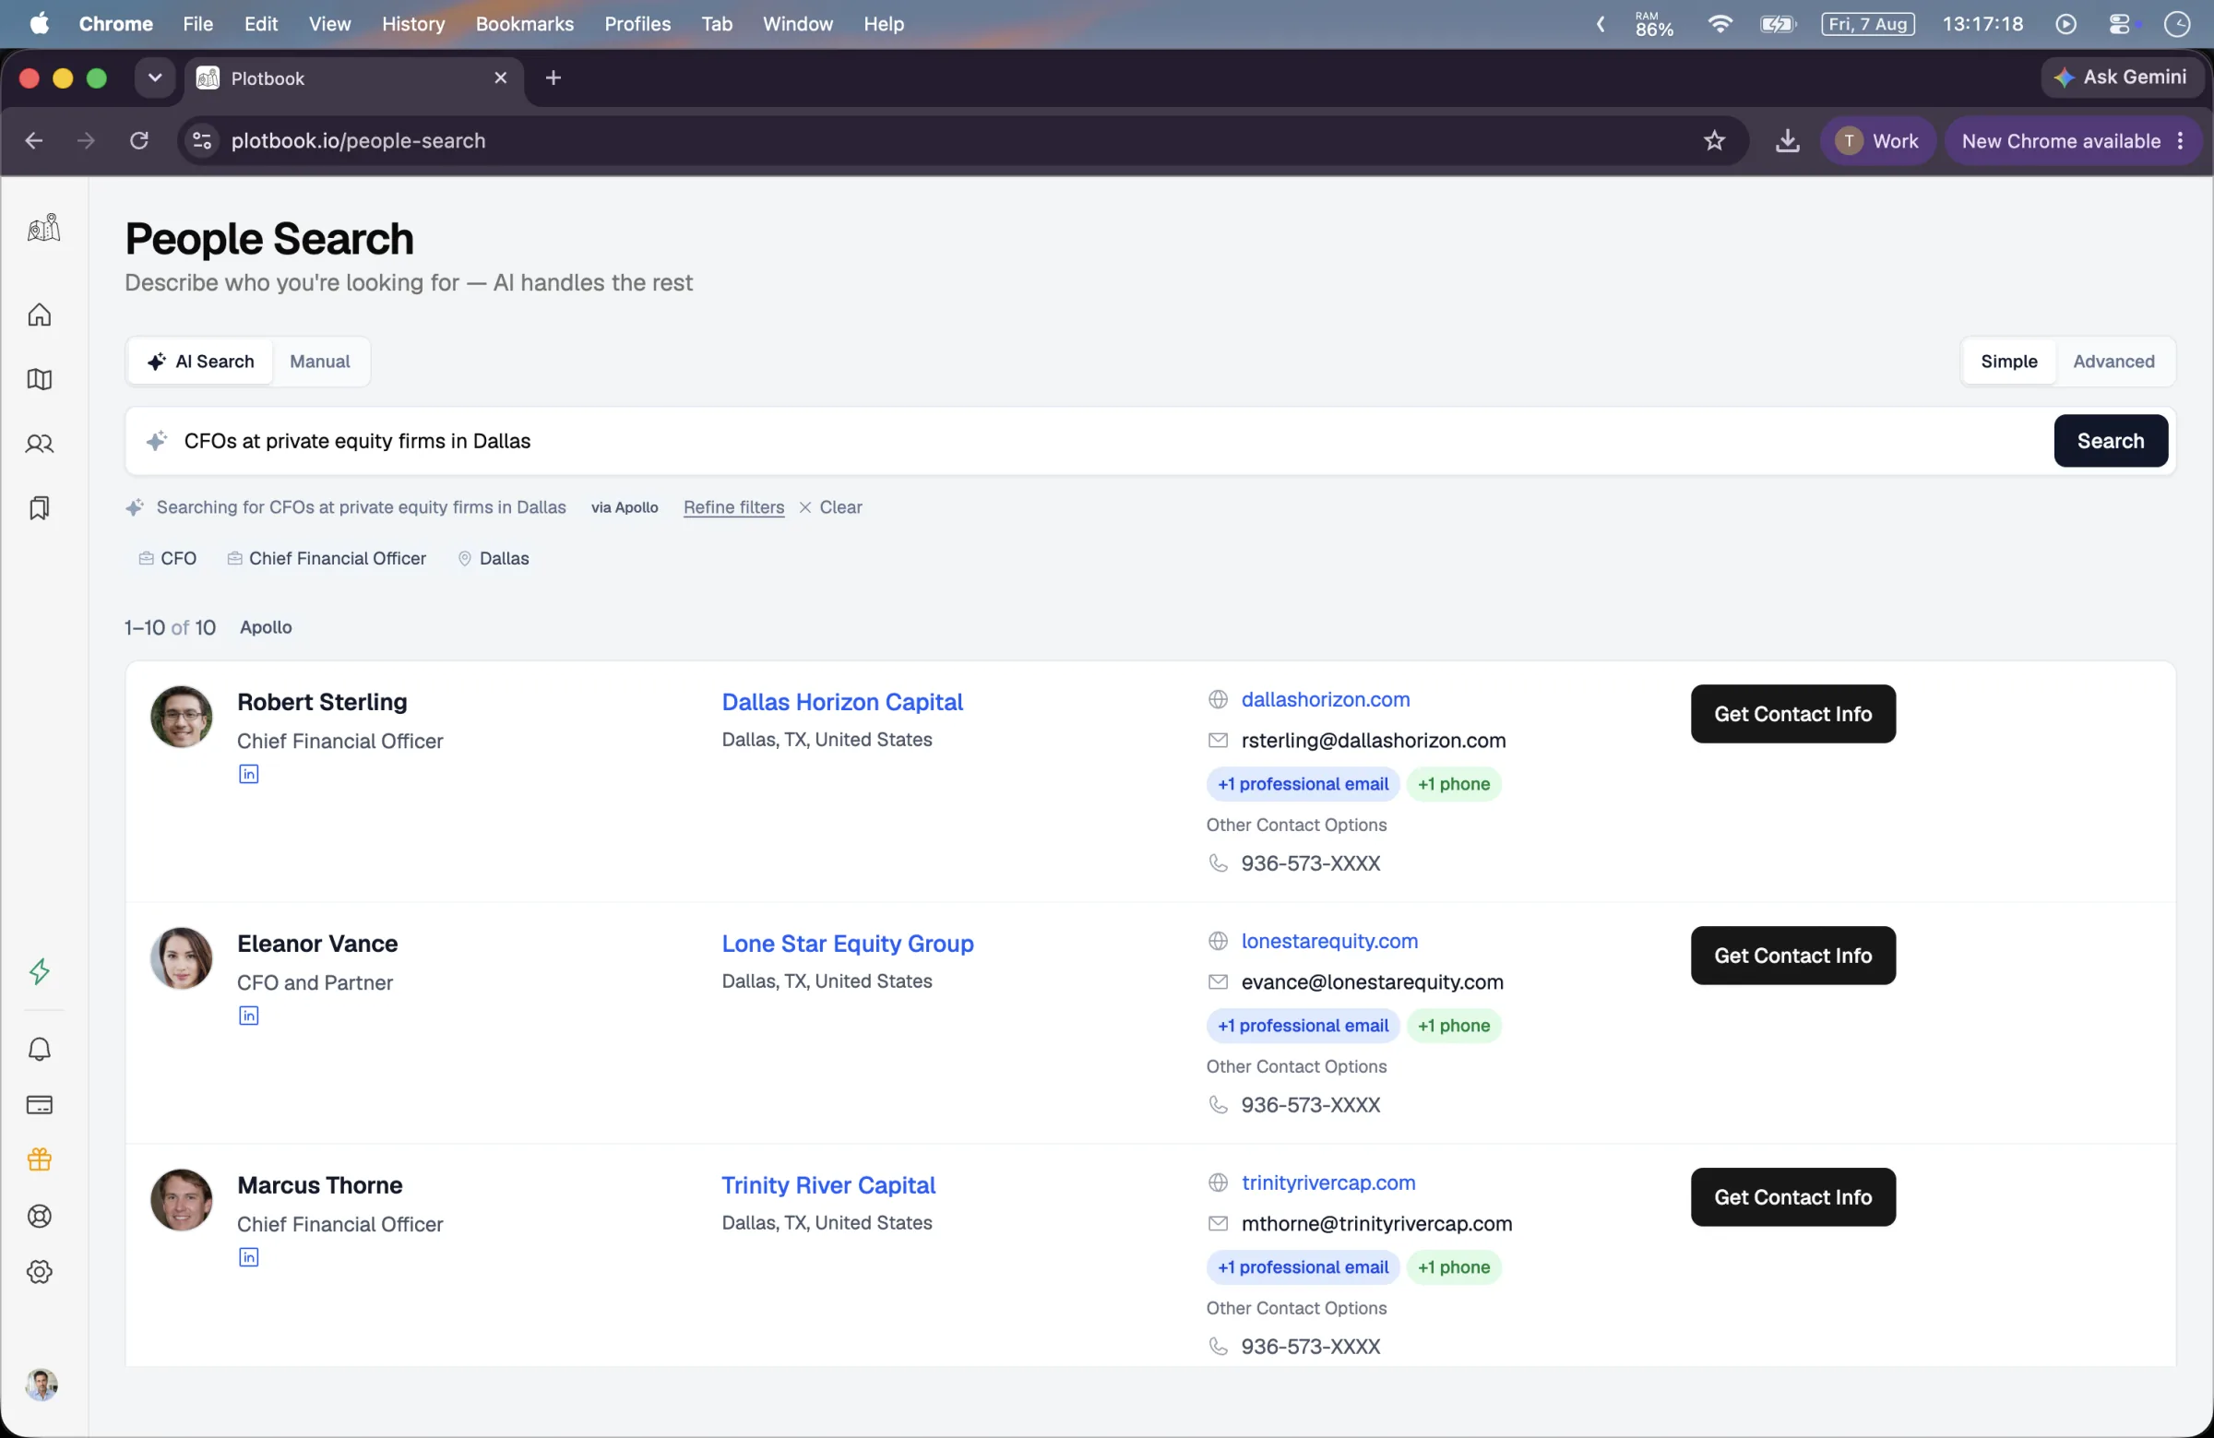The width and height of the screenshot is (2214, 1438).
Task: Visit trinityrivercap.com website link
Action: [x=1328, y=1183]
